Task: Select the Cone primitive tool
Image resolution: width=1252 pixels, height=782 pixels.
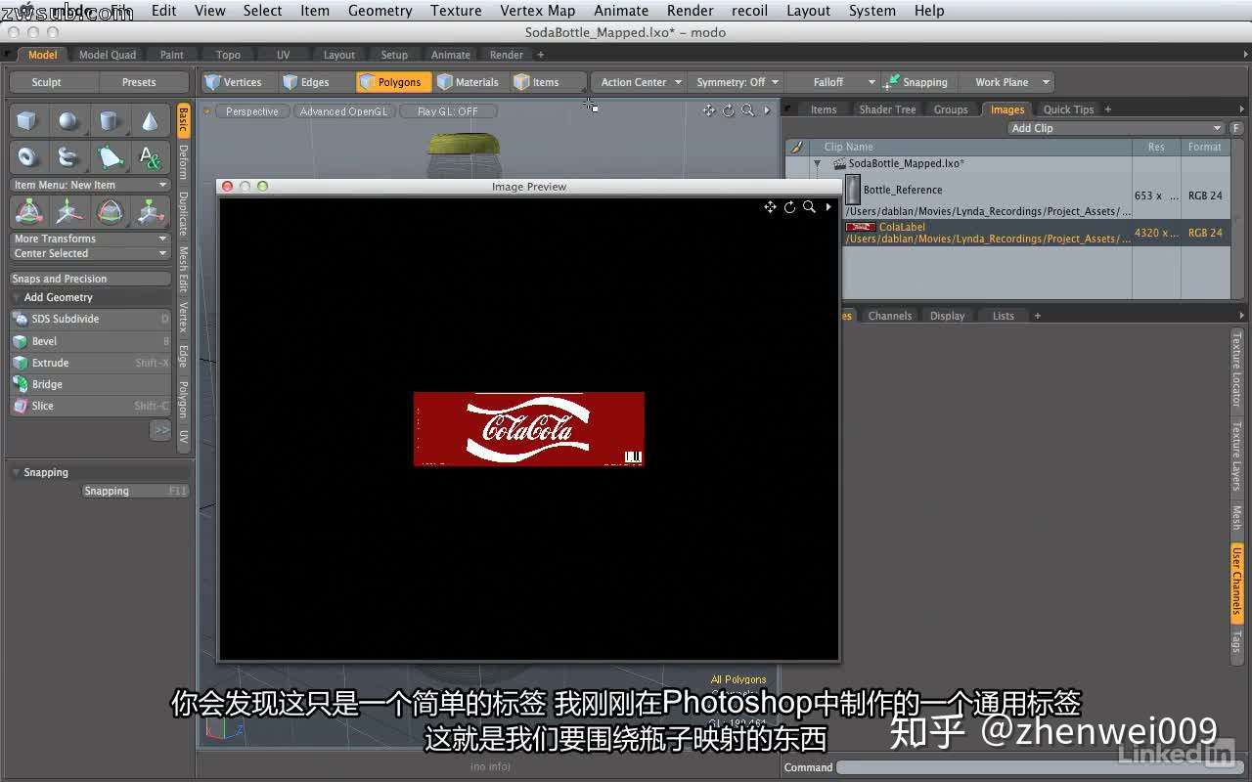Action: pyautogui.click(x=150, y=121)
